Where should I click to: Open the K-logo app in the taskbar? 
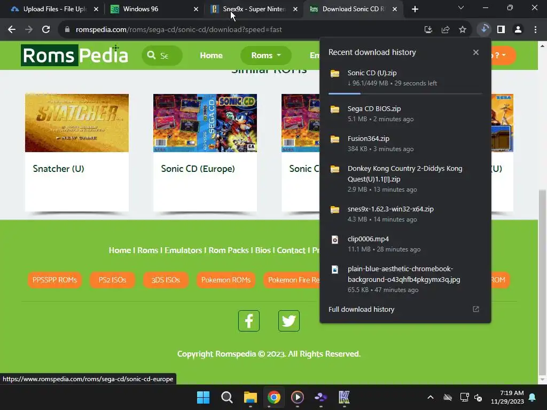pyautogui.click(x=344, y=397)
